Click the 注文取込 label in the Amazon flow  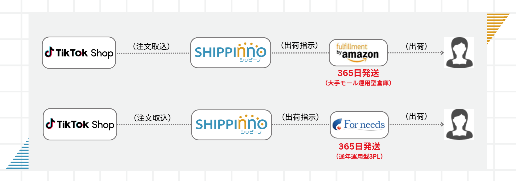pos(152,46)
